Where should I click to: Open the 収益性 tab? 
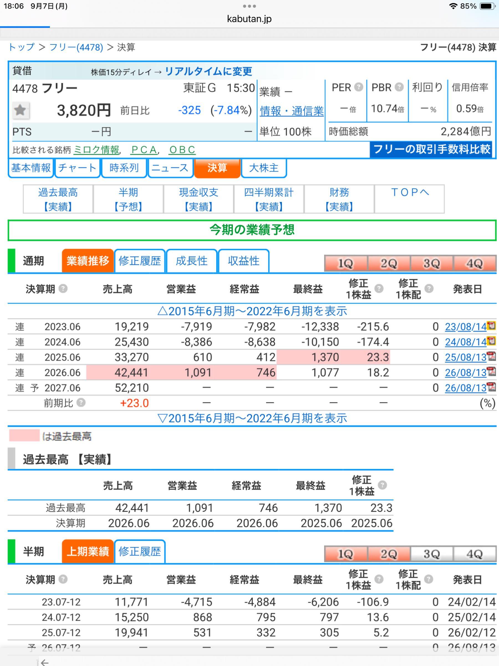[244, 261]
